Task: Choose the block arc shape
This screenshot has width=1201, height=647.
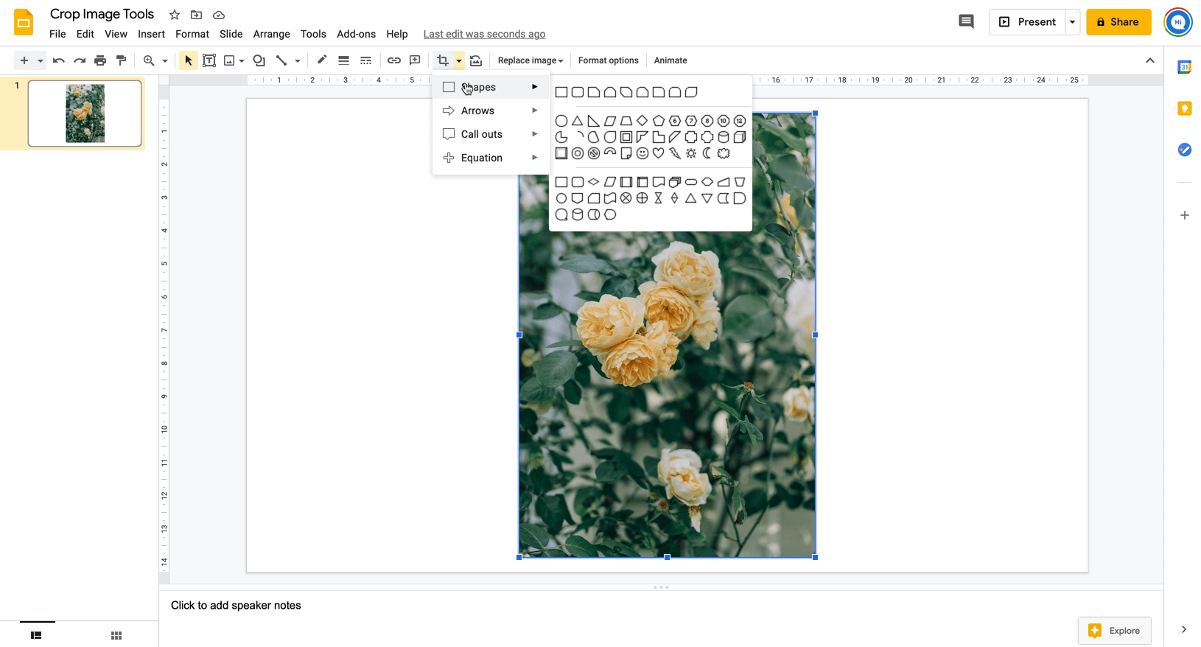Action: [610, 153]
